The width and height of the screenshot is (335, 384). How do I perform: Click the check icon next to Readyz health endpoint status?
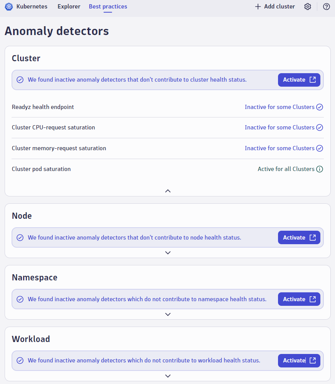pyautogui.click(x=320, y=107)
